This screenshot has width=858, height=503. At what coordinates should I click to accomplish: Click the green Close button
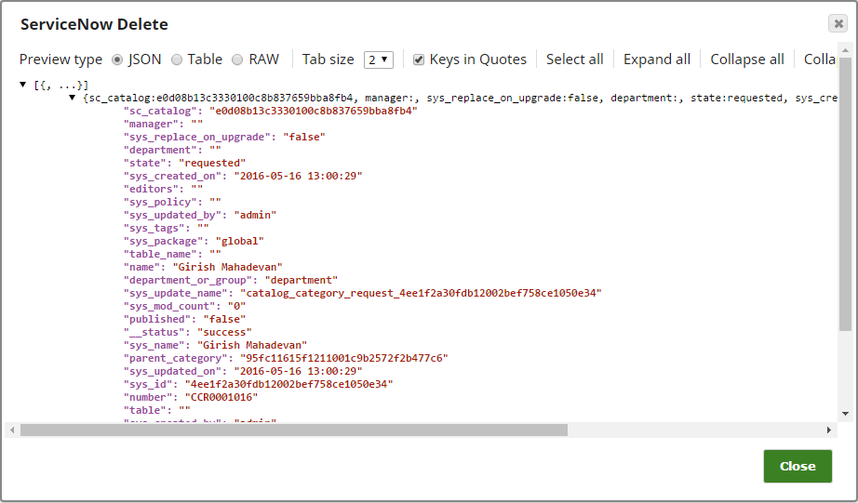click(x=798, y=467)
